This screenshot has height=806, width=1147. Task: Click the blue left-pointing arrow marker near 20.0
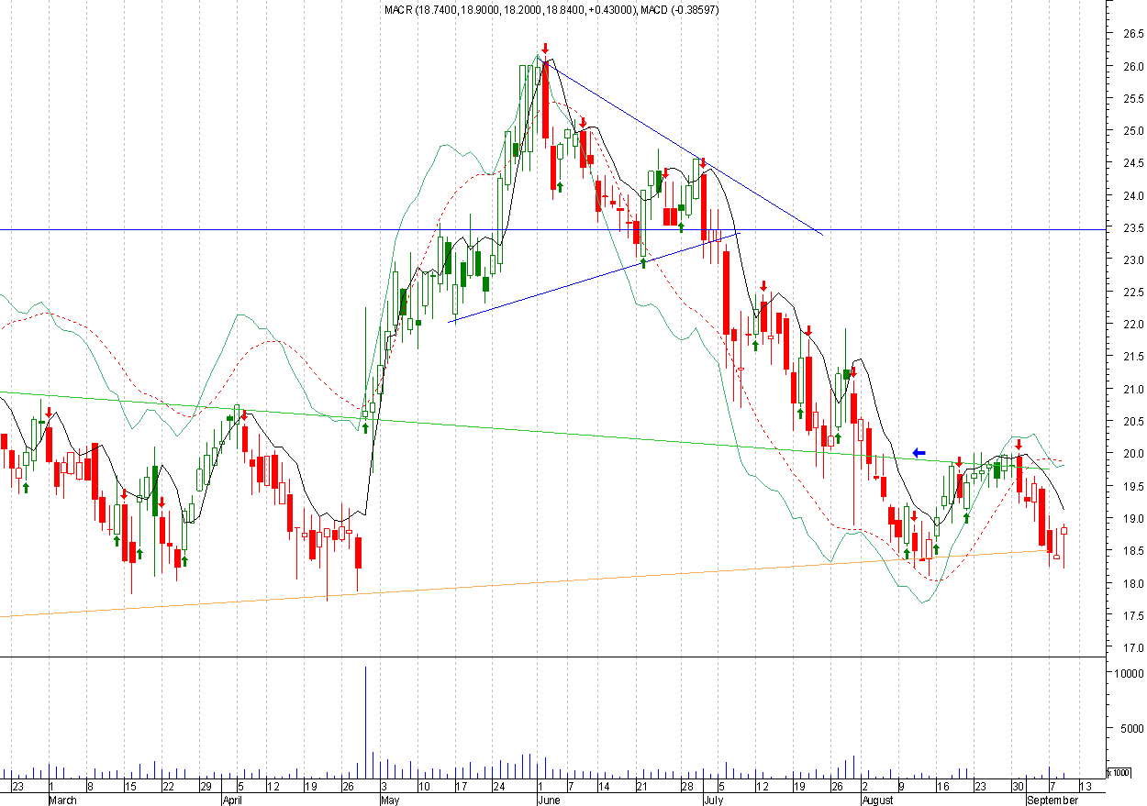(x=919, y=453)
